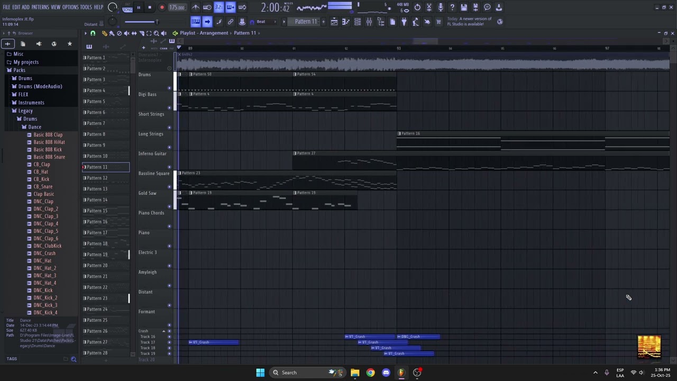Click the record button
Image resolution: width=677 pixels, height=381 pixels.
[x=162, y=7]
